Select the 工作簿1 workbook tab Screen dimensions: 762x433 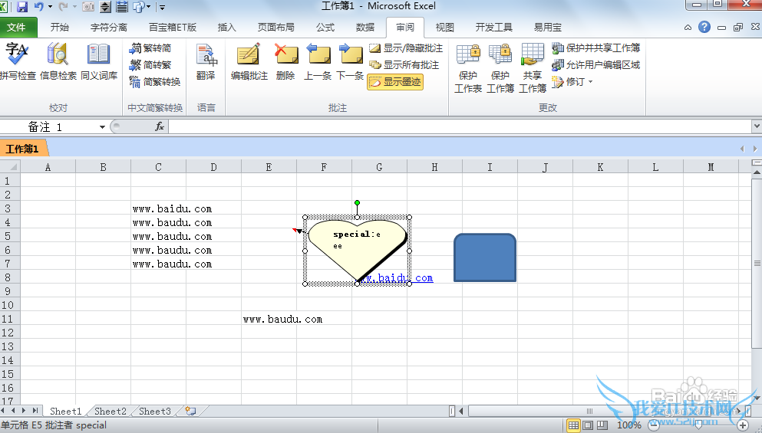23,149
